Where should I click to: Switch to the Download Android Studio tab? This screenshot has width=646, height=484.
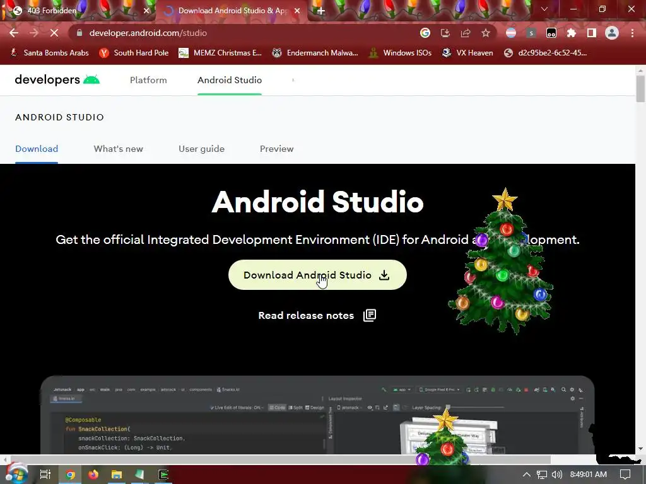232,11
